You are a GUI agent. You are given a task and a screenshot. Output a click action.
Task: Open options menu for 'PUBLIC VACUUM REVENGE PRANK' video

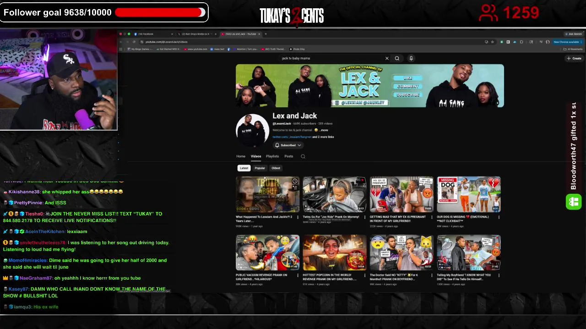coord(298,276)
